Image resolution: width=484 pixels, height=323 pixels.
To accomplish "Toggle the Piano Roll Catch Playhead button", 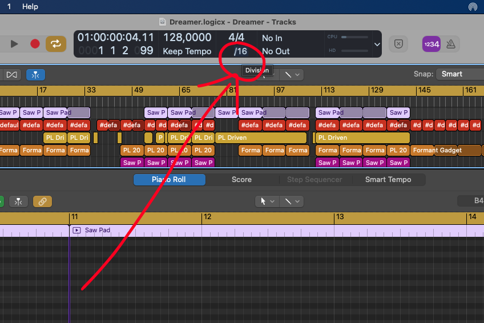I will pos(18,201).
